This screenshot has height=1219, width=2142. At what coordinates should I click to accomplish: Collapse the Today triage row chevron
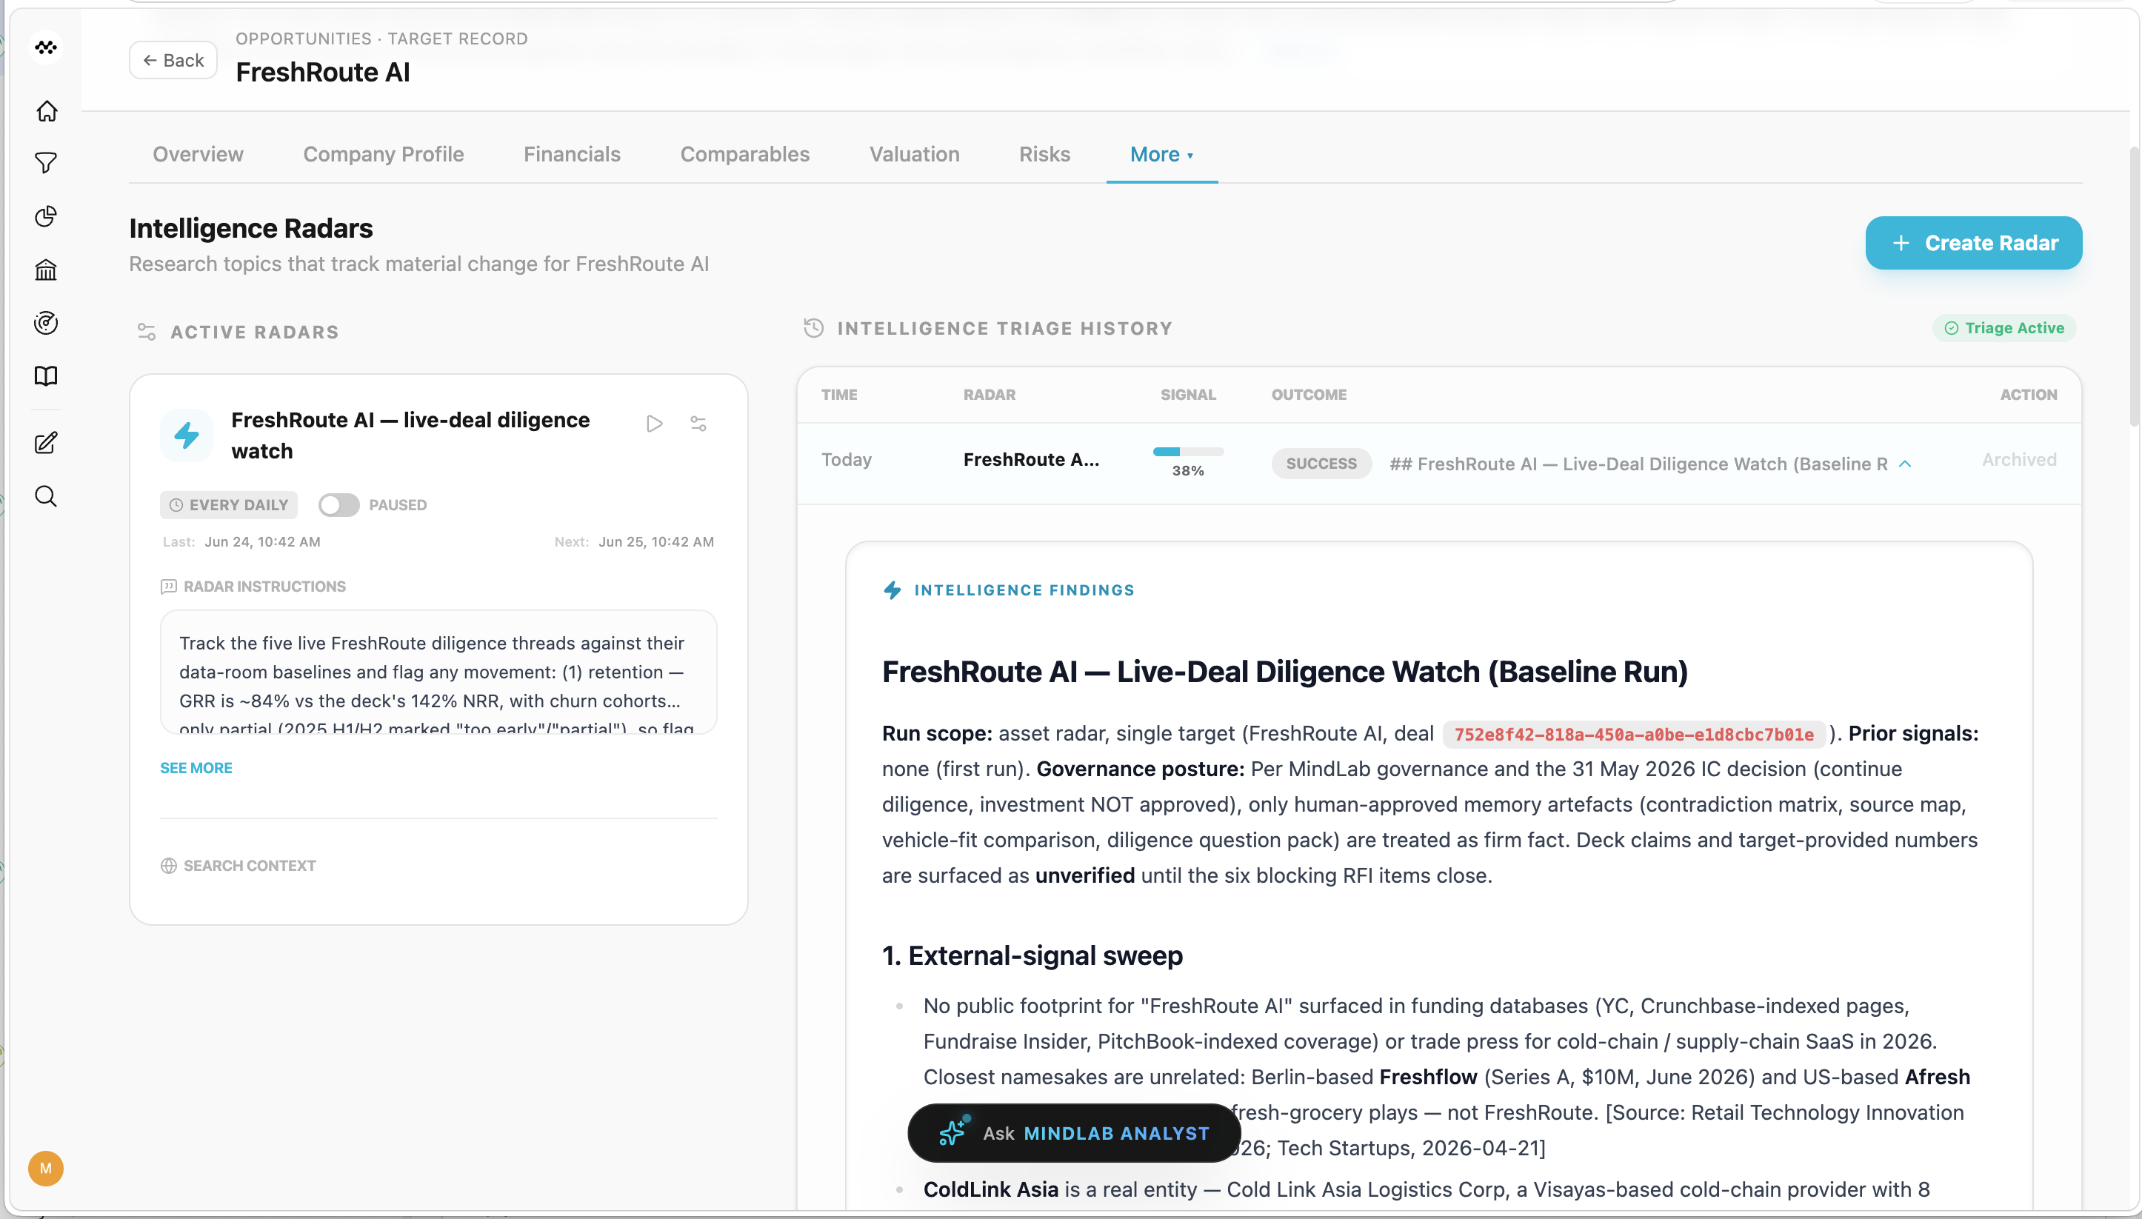point(1905,464)
